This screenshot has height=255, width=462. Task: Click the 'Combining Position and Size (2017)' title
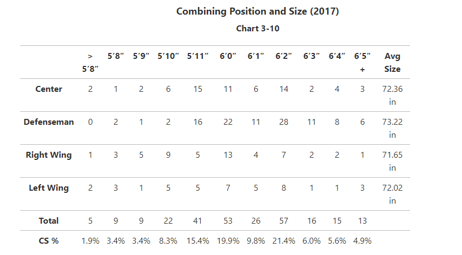(x=258, y=11)
